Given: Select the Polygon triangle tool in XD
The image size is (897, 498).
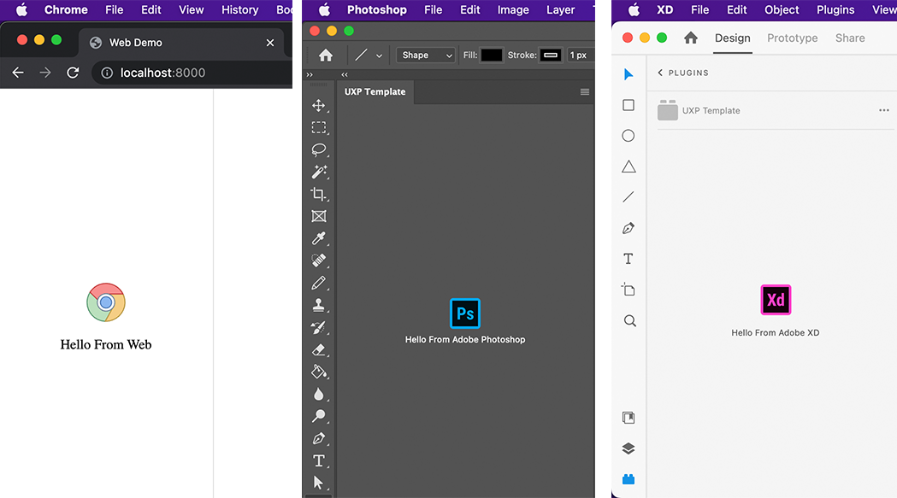Looking at the screenshot, I should click(628, 167).
